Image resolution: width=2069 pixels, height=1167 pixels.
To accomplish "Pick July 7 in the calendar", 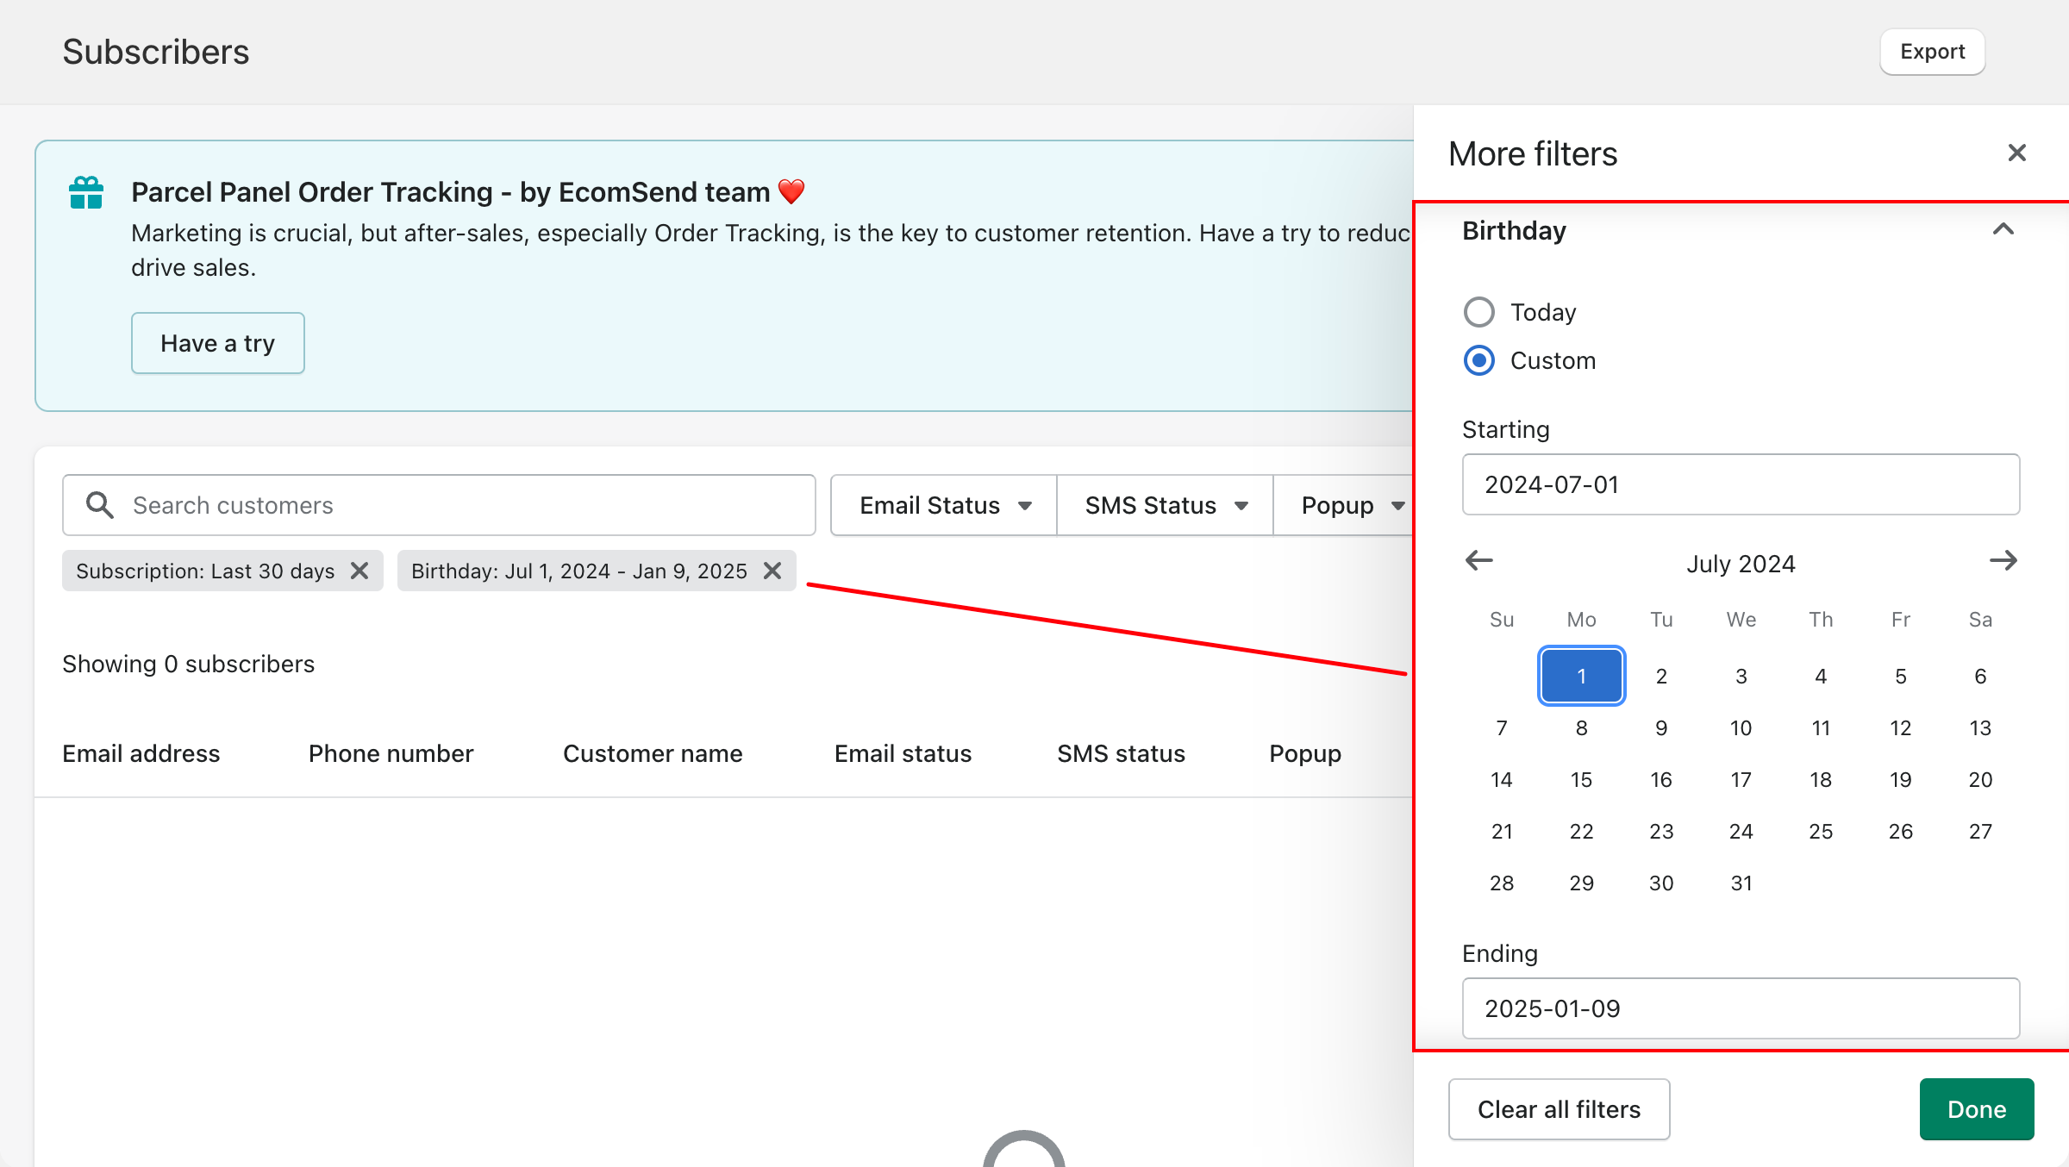I will 1502,727.
